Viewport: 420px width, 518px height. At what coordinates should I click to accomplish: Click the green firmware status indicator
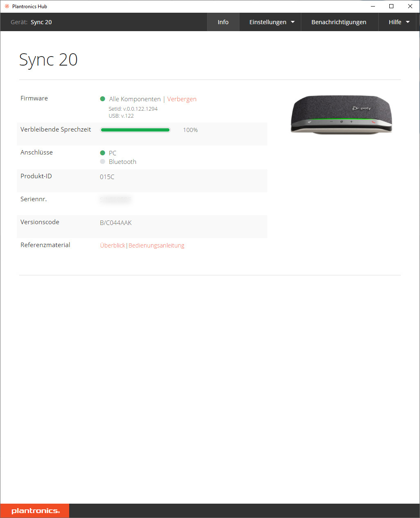point(103,99)
